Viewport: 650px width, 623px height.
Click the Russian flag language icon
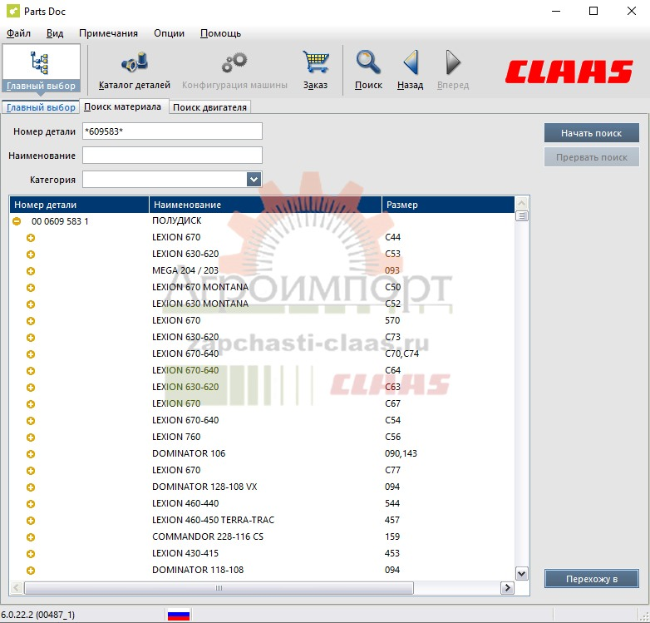pyautogui.click(x=179, y=615)
